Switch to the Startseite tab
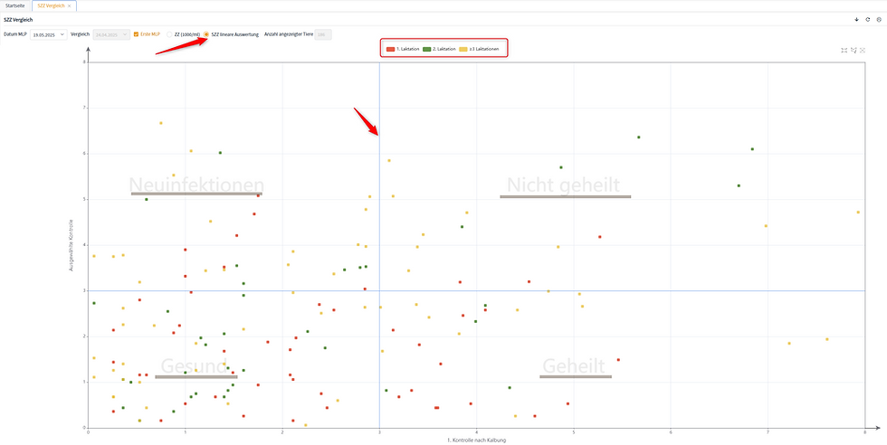 point(14,5)
